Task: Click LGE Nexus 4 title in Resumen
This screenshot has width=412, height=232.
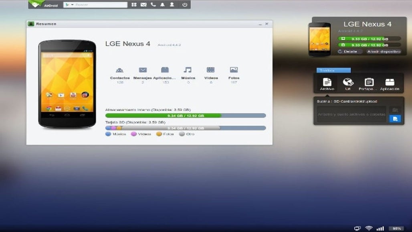Action: coord(128,44)
